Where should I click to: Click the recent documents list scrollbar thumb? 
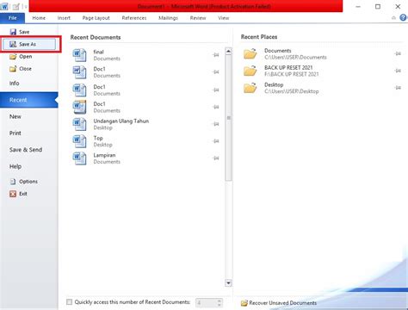click(x=228, y=118)
